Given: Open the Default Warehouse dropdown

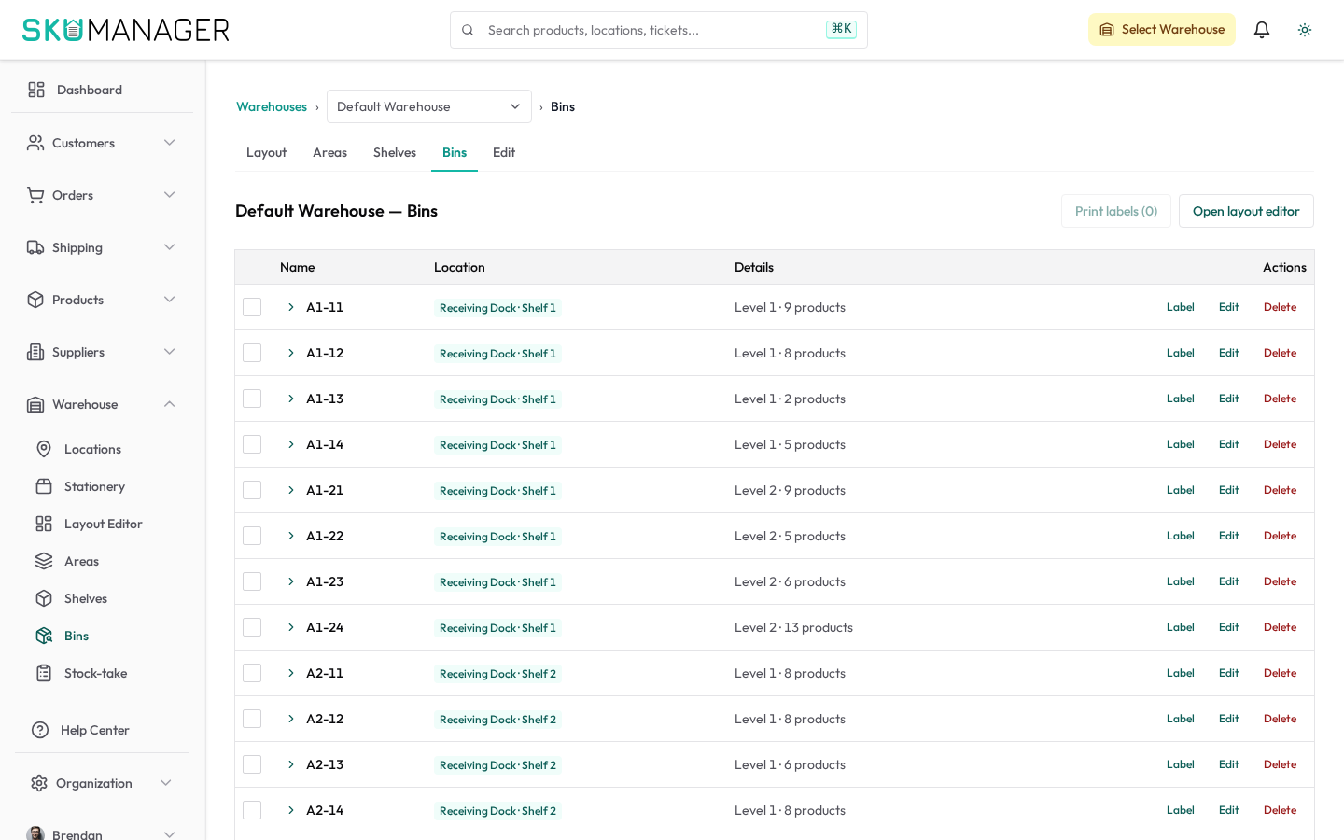Looking at the screenshot, I should (429, 106).
